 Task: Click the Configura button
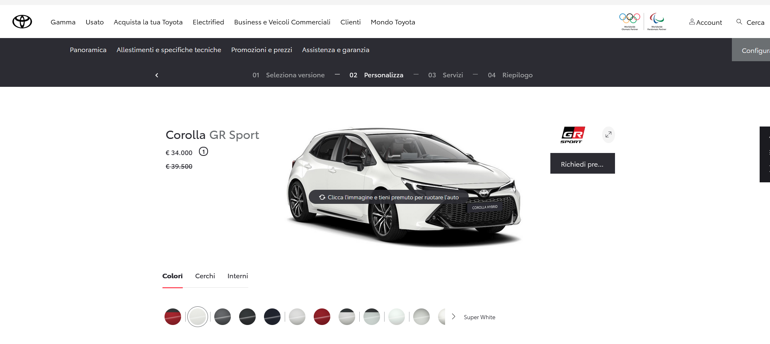[x=751, y=50]
